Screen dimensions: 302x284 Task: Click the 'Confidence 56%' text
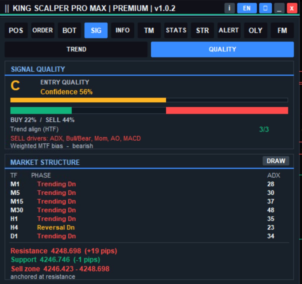point(66,92)
